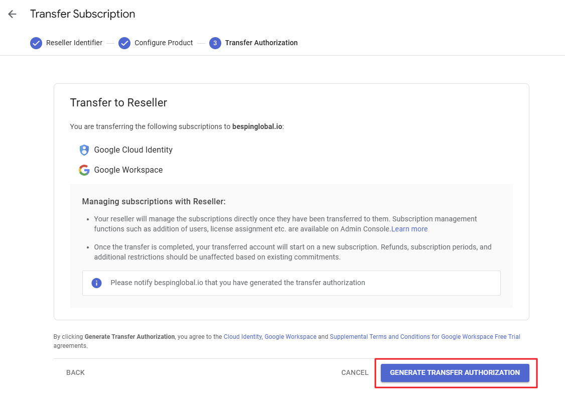Image resolution: width=565 pixels, height=393 pixels.
Task: Open the Learn more link
Action: point(409,229)
